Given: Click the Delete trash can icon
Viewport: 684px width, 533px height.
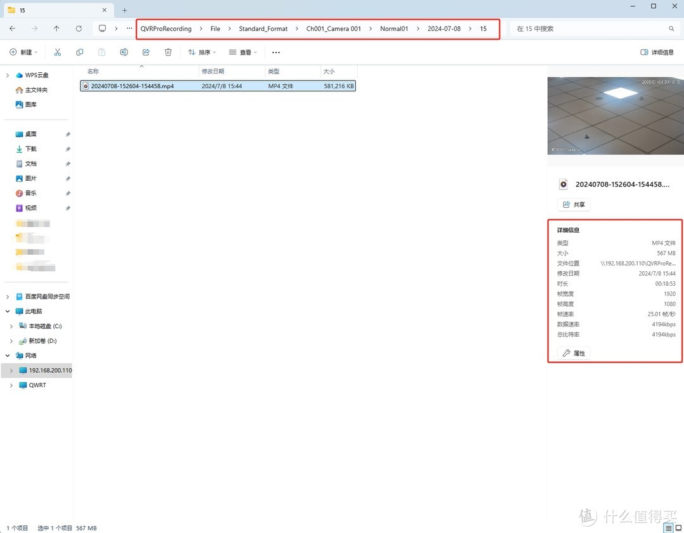Looking at the screenshot, I should coord(168,52).
